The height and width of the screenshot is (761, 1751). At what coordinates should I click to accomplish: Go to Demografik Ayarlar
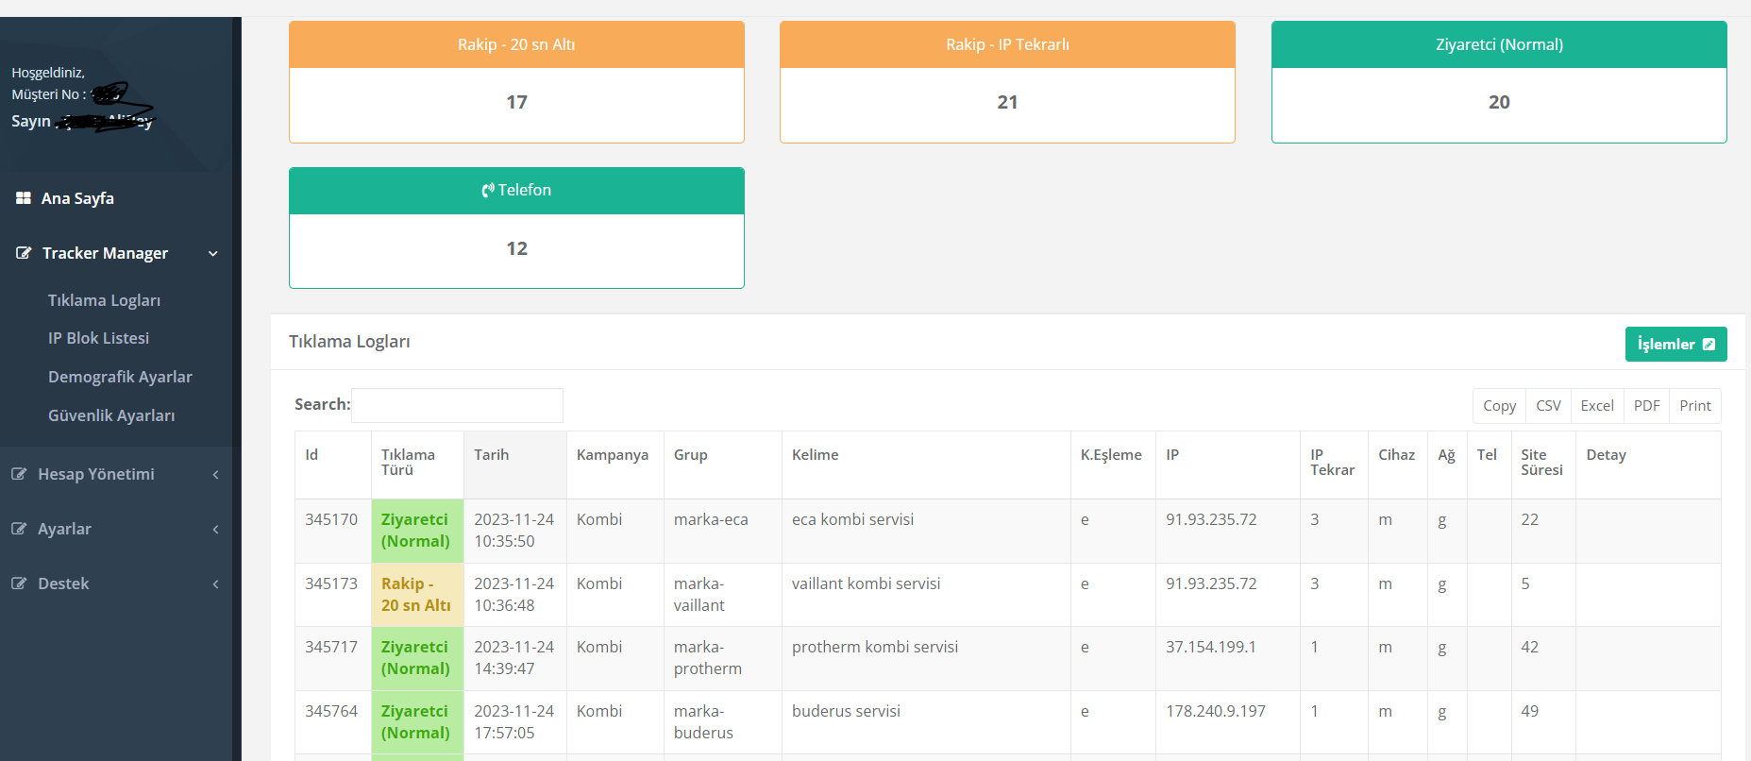coord(120,377)
